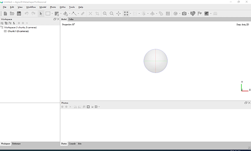The width and height of the screenshot is (251, 151).
Task: Toggle Show Cameras with the camera icon
Action: pos(184,14)
